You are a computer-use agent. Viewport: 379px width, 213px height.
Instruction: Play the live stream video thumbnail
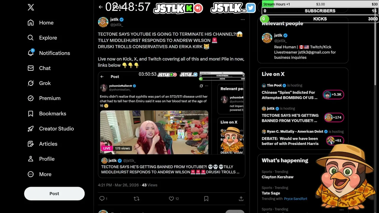[x=154, y=132]
